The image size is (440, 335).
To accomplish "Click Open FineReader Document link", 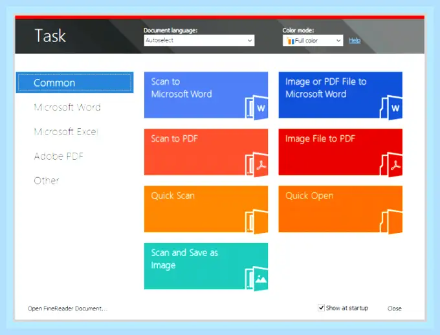I will [x=68, y=308].
